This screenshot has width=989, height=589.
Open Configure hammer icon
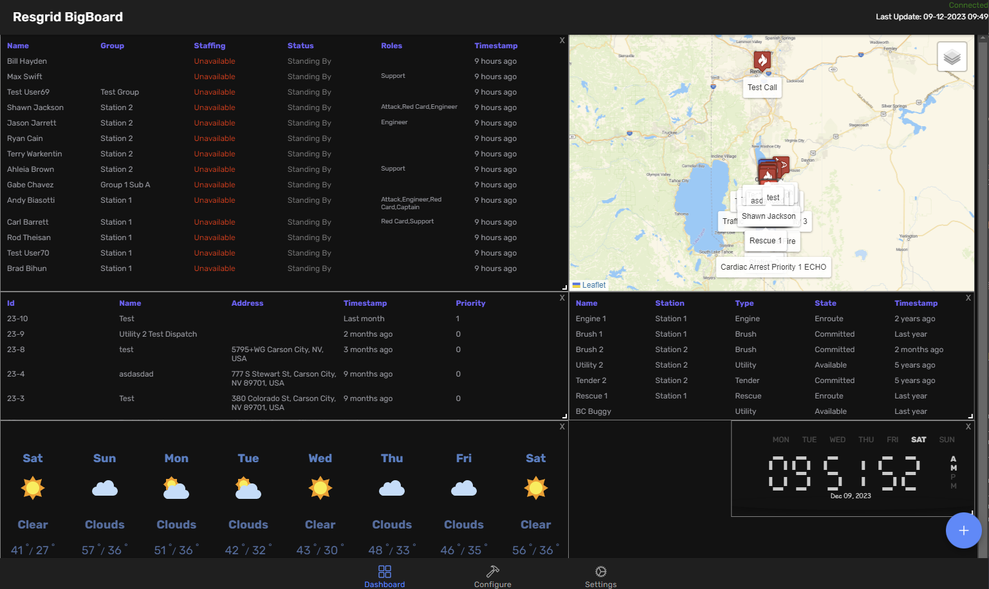[x=493, y=571]
